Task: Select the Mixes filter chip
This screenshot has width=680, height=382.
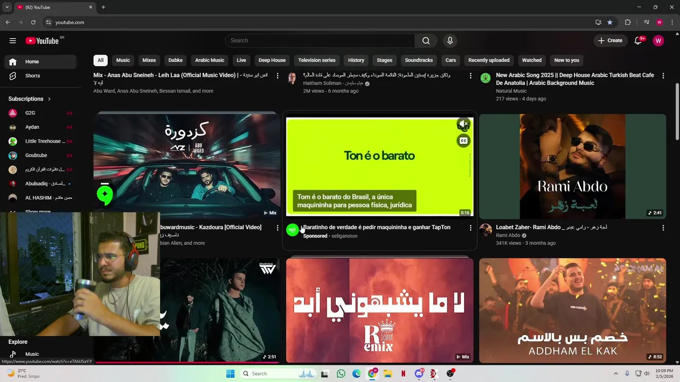Action: pos(149,60)
